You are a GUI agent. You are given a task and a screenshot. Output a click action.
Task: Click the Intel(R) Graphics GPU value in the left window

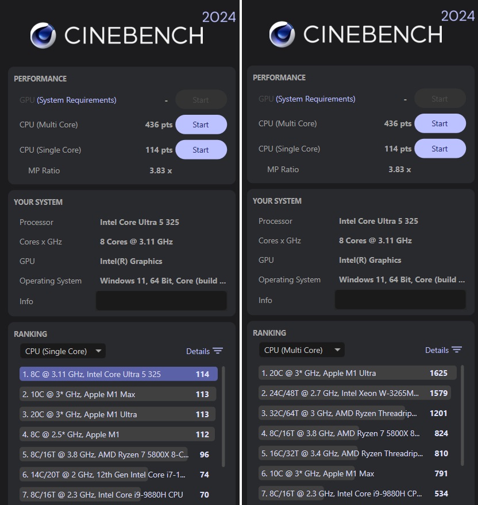click(x=131, y=261)
